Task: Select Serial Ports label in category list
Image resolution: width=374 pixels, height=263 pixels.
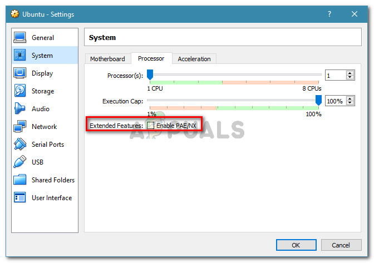Action: click(48, 145)
